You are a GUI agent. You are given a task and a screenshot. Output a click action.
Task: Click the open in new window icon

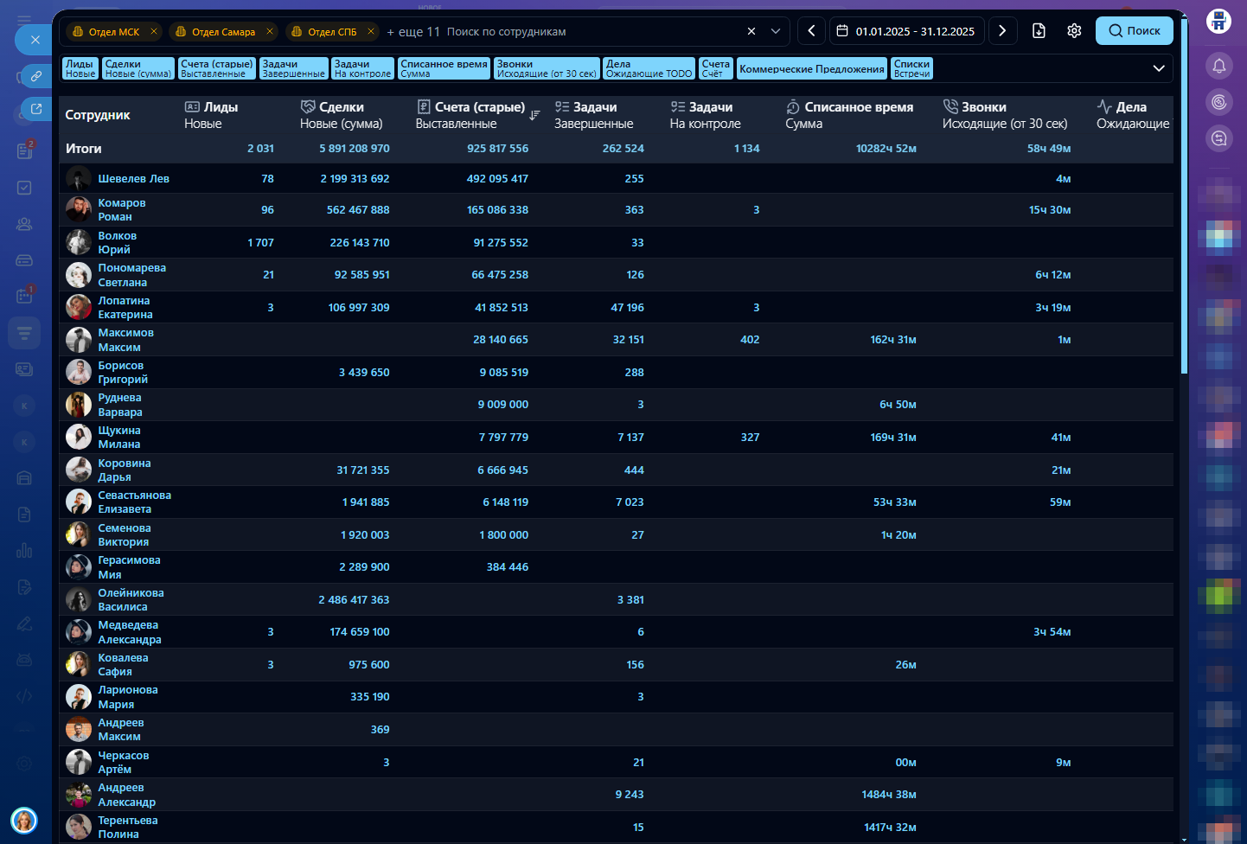pyautogui.click(x=36, y=109)
